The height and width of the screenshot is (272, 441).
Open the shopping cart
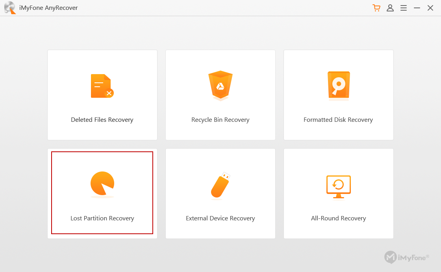(376, 7)
